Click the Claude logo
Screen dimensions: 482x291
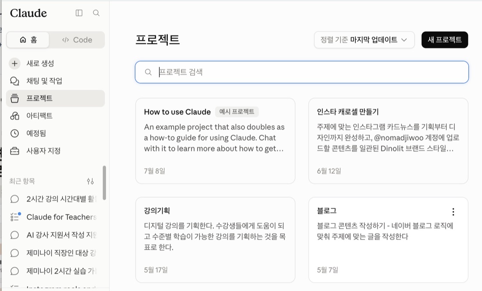pos(28,13)
